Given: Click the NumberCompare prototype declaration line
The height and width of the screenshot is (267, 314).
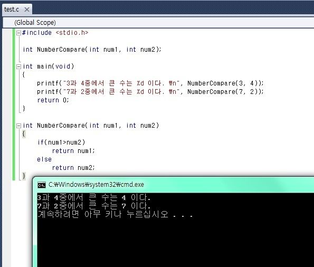Looking at the screenshot, I should tap(92, 50).
